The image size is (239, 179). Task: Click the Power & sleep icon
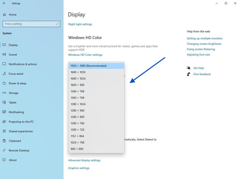[4, 83]
